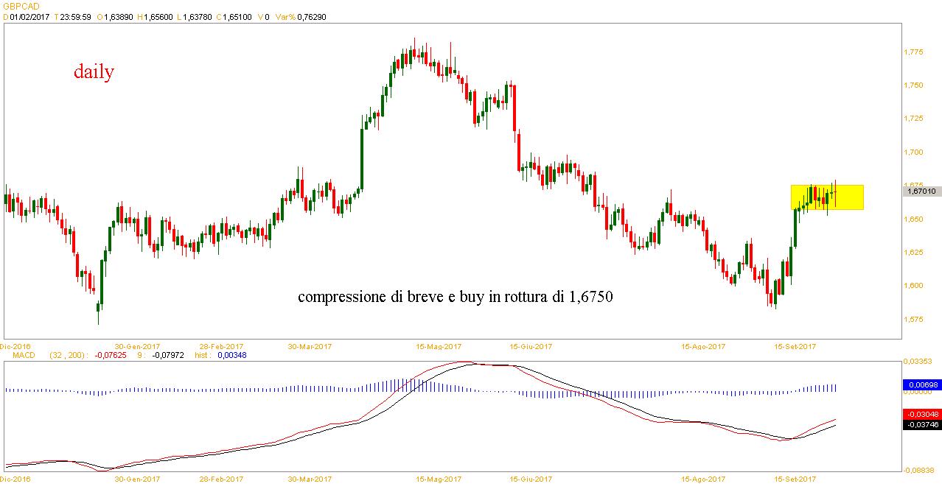Click the blue MACD histogram value 0,00698
The image size is (942, 492).
tap(921, 385)
